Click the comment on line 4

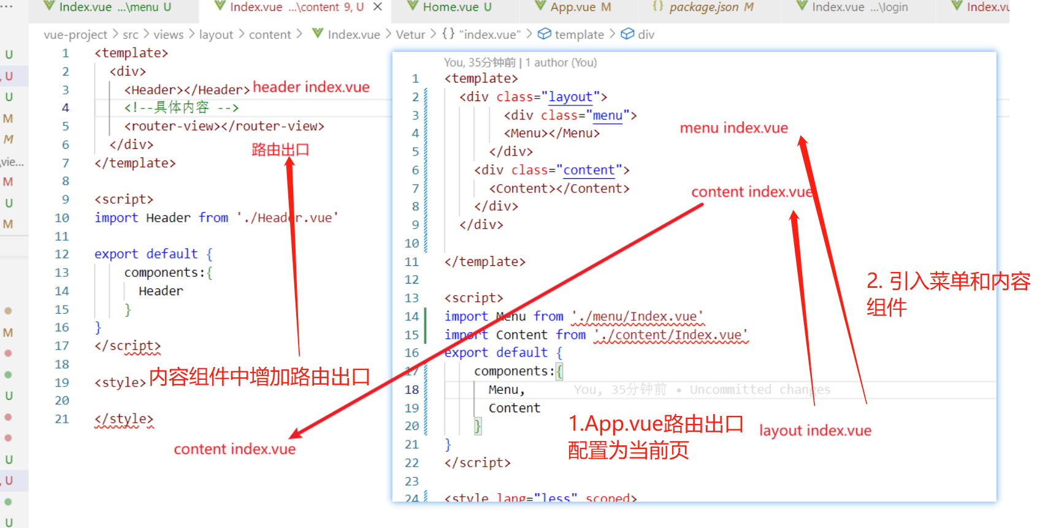[182, 108]
